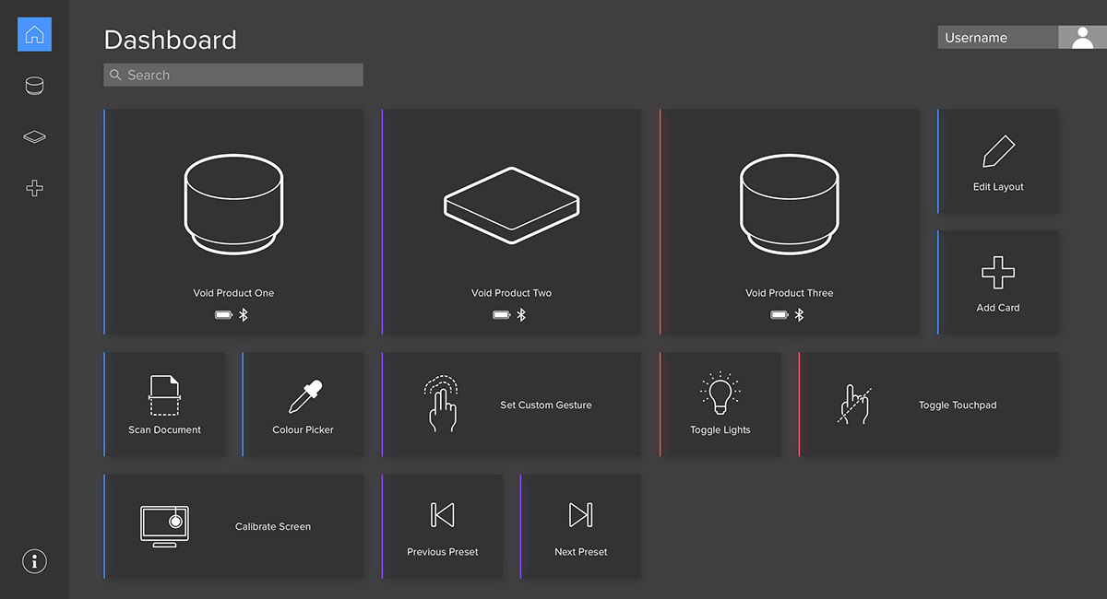This screenshot has height=599, width=1107.
Task: Click inside the Search field
Action: point(232,75)
